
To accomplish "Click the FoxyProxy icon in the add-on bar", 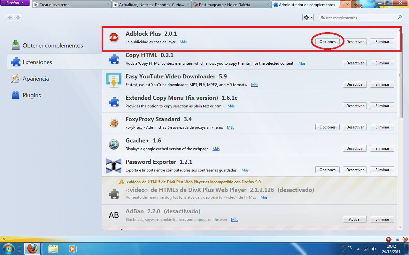I will coord(405,239).
